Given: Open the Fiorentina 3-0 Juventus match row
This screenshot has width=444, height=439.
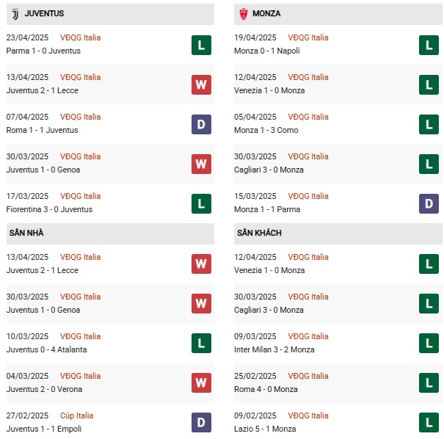Looking at the screenshot, I should pyautogui.click(x=49, y=209).
